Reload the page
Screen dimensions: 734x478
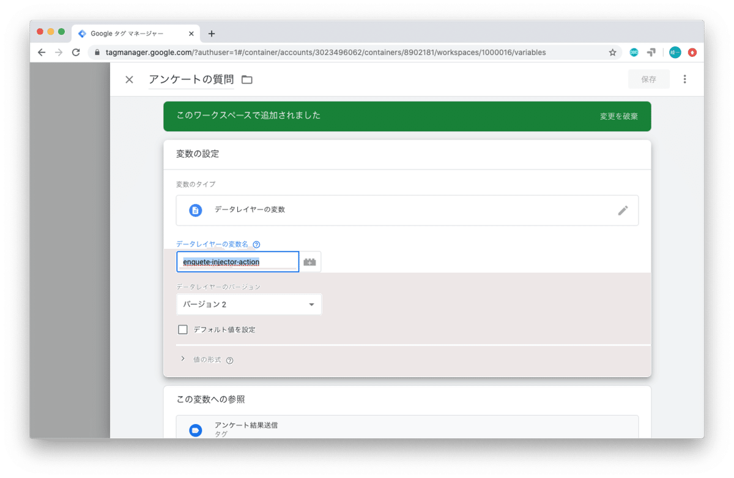[x=76, y=53]
